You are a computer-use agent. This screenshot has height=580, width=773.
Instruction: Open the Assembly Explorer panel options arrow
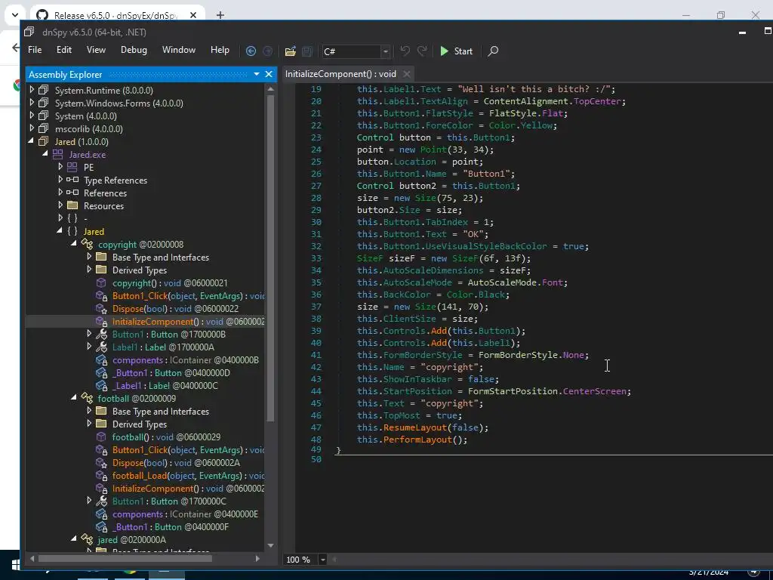(x=257, y=74)
